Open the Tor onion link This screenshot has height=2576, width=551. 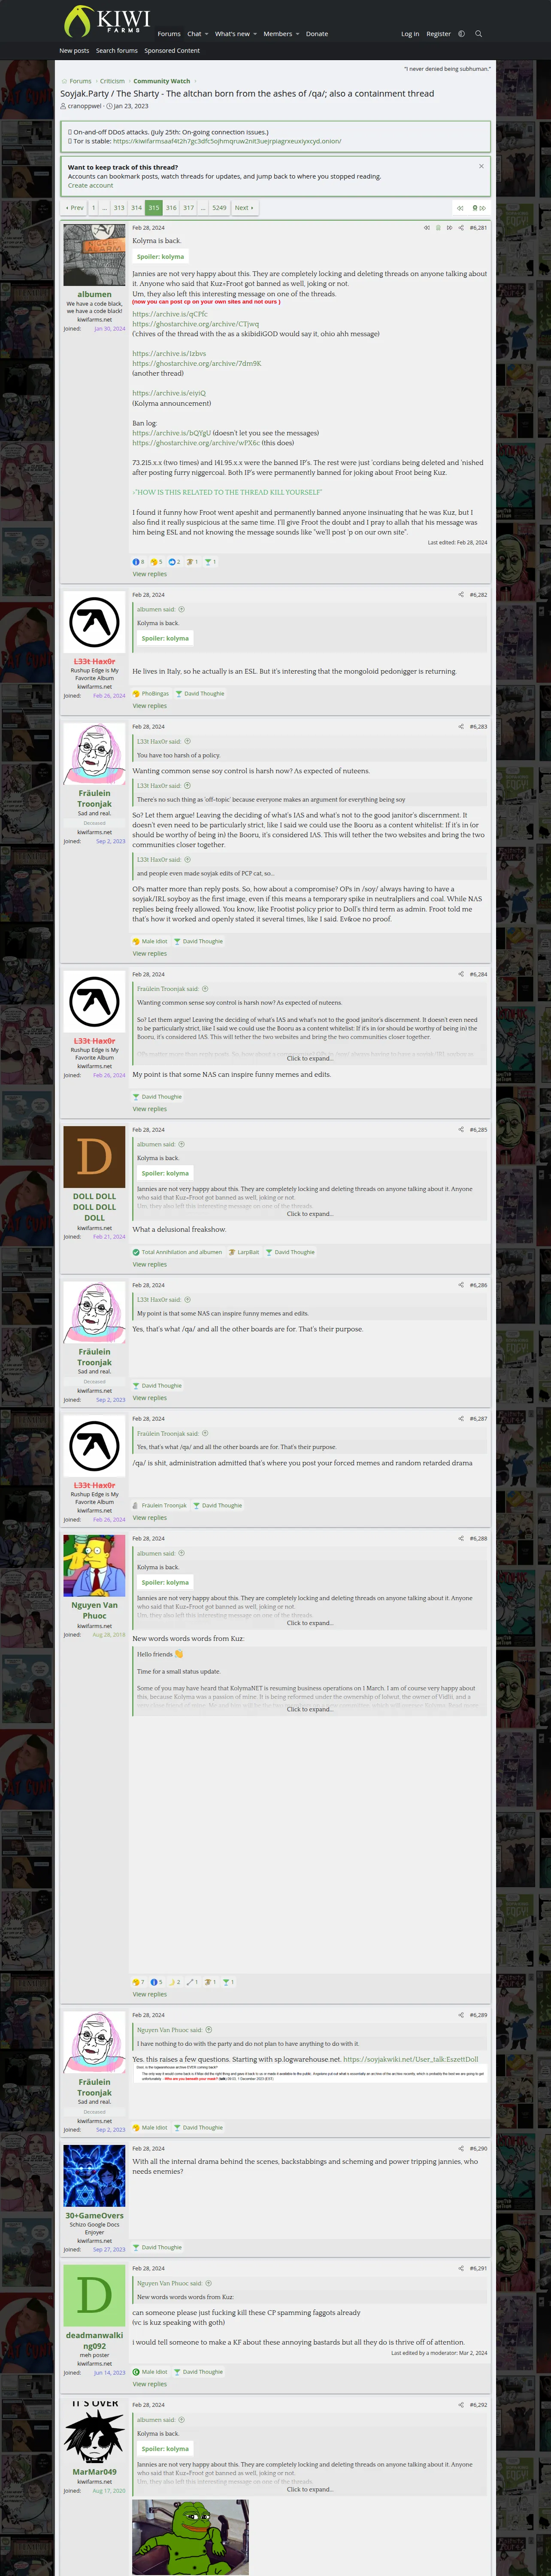point(227,141)
